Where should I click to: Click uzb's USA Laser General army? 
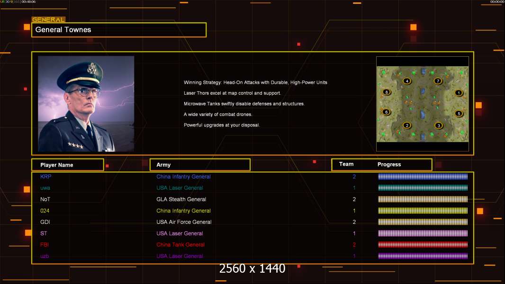point(180,256)
